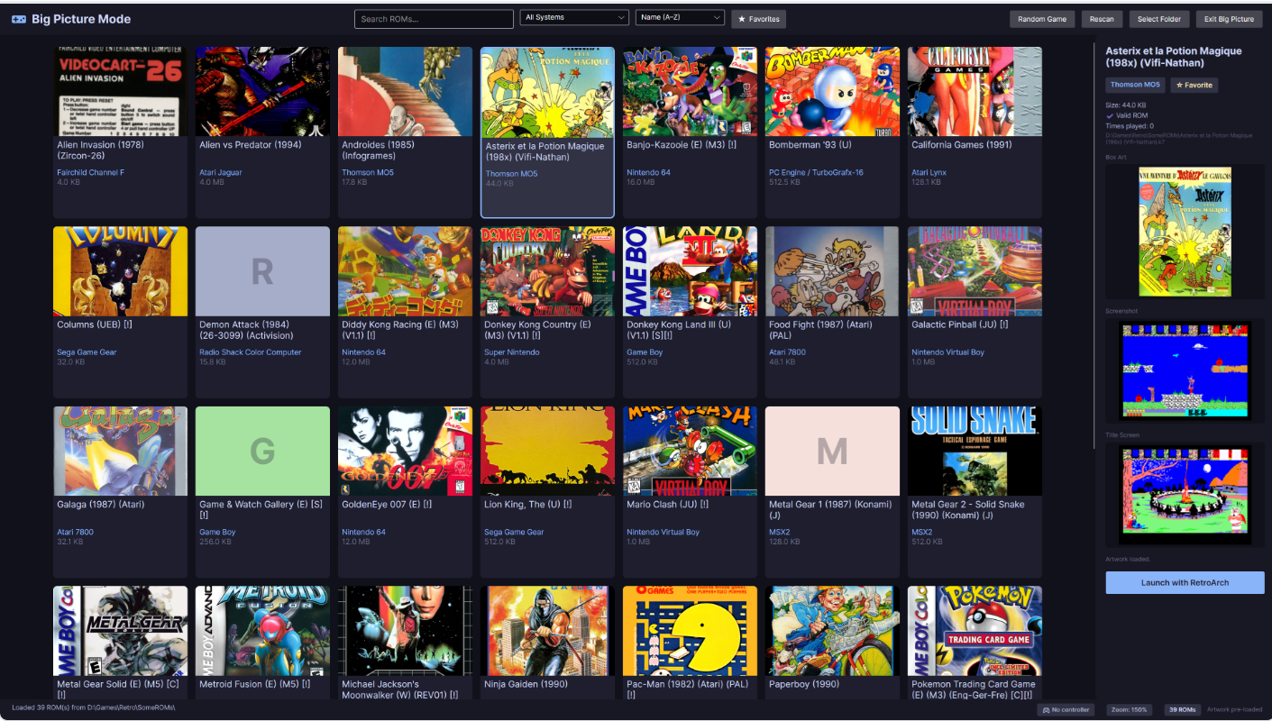Exit Big Picture mode
Screen dimensions: 1272x721
(1230, 19)
